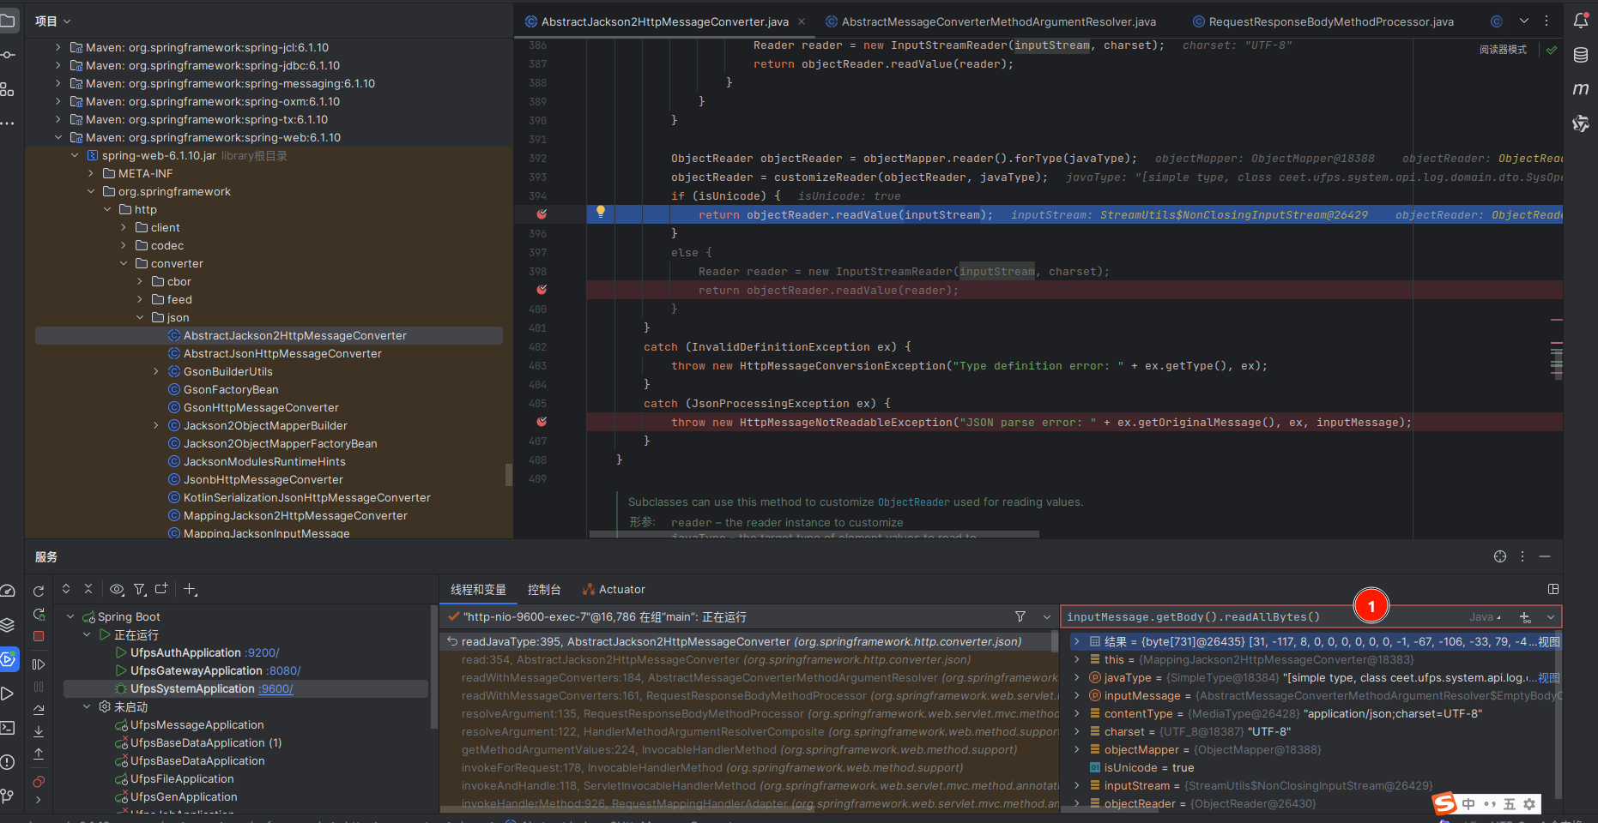Open the Git tool window icon
1598x823 pixels.
click(x=8, y=796)
